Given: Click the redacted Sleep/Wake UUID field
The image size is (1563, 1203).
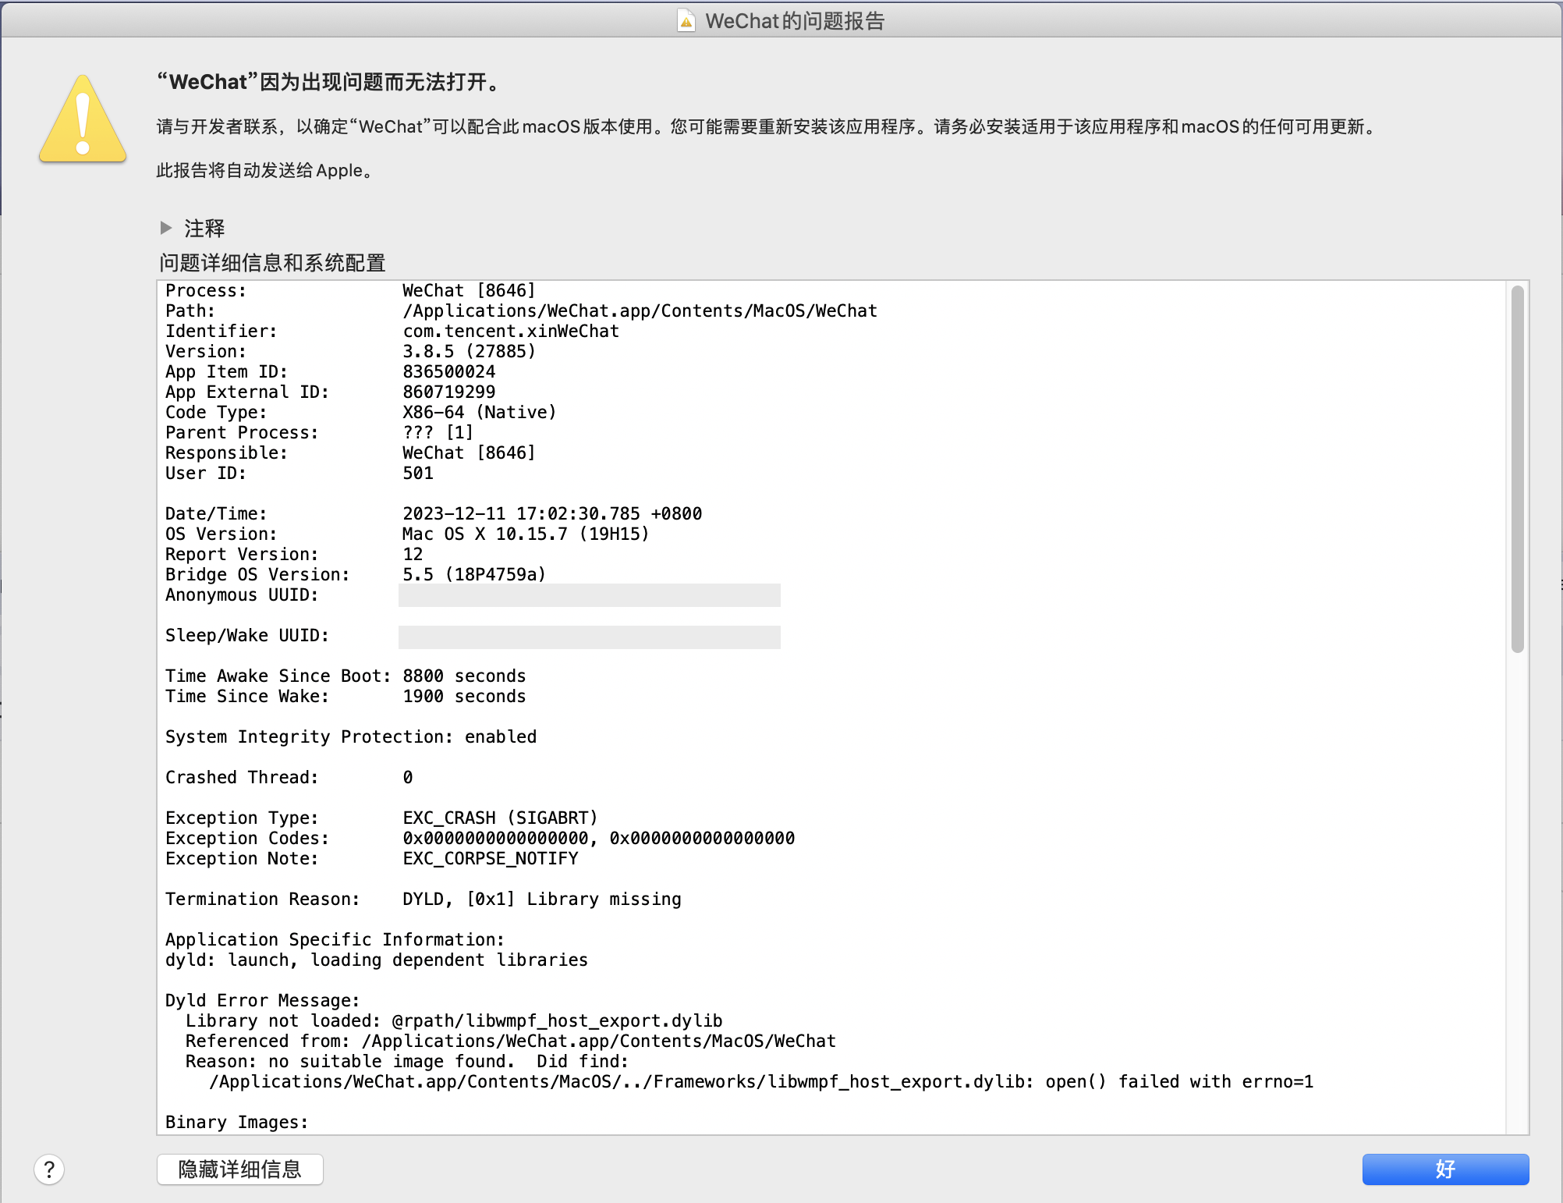Looking at the screenshot, I should click(589, 637).
